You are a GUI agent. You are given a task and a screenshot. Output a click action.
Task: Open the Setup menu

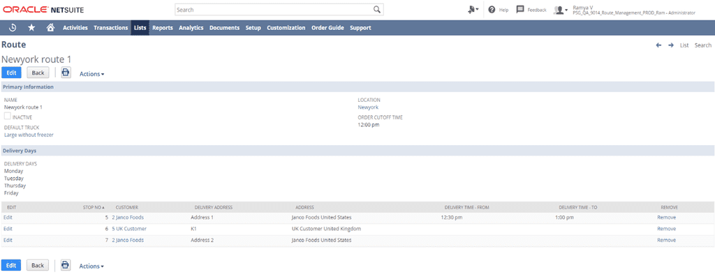pos(253,28)
